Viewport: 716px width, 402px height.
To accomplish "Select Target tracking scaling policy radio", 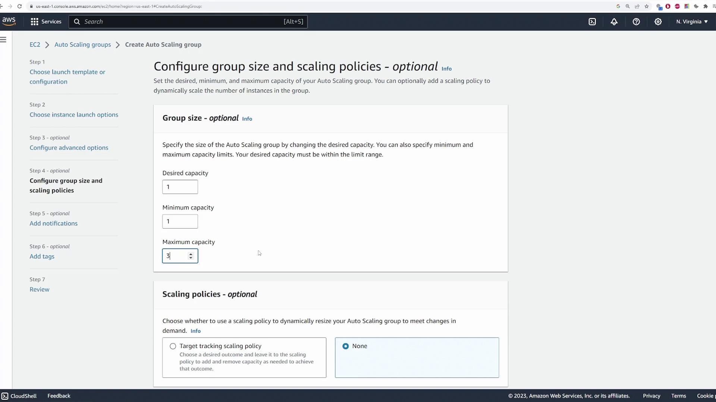I will (173, 346).
